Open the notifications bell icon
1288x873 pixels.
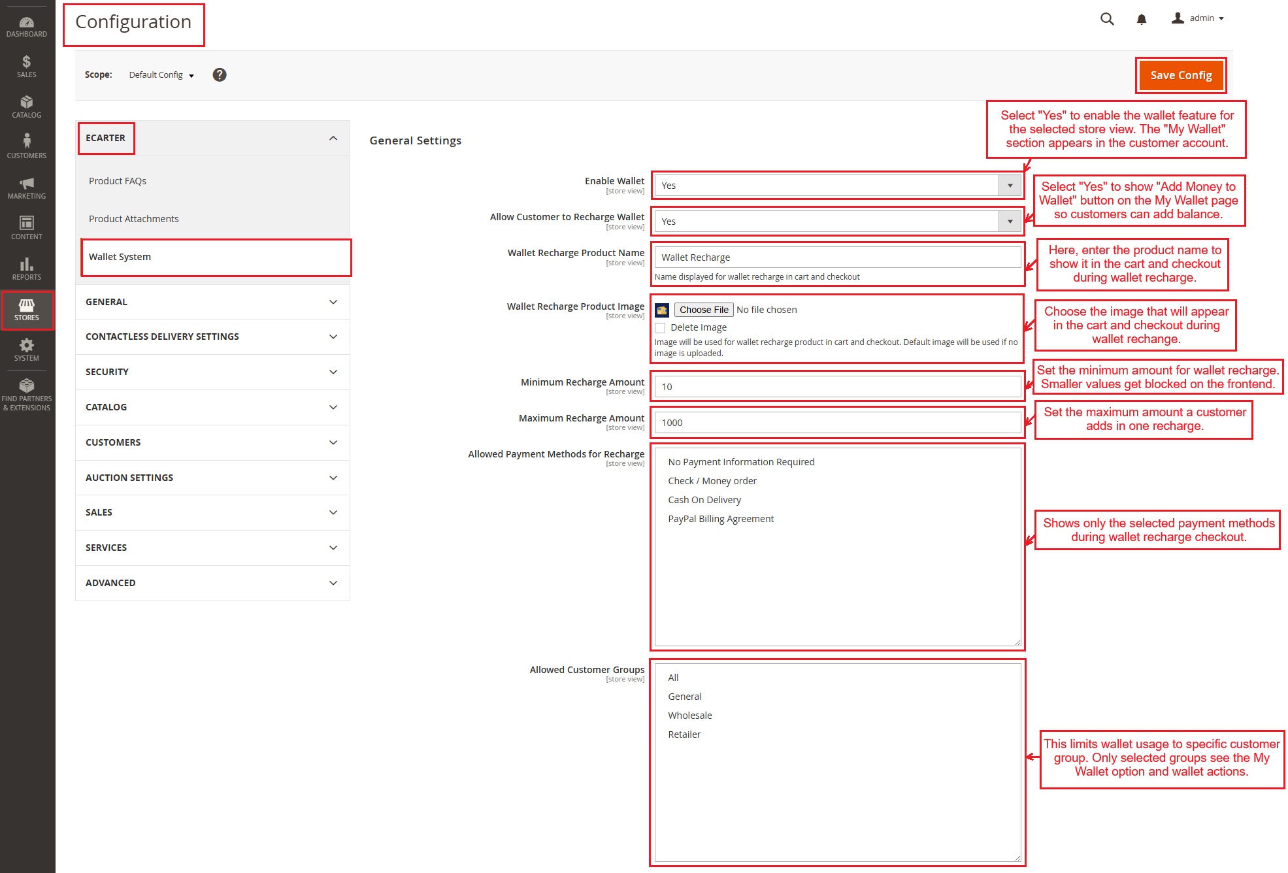tap(1142, 19)
